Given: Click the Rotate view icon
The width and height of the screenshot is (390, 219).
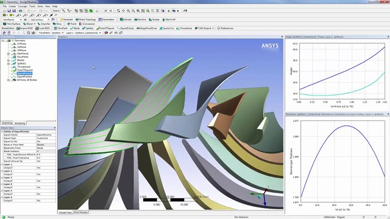Looking at the screenshot, I should pyautogui.click(x=118, y=11).
